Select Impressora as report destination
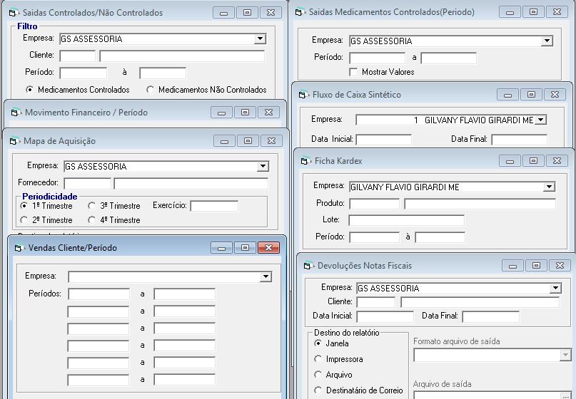Screen dimensions: 576x399 pos(318,359)
